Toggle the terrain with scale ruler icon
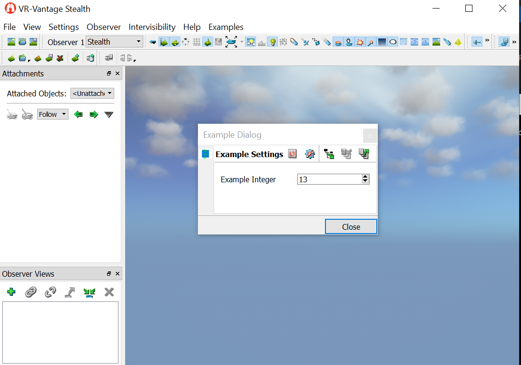This screenshot has height=365, width=521. coord(164,42)
